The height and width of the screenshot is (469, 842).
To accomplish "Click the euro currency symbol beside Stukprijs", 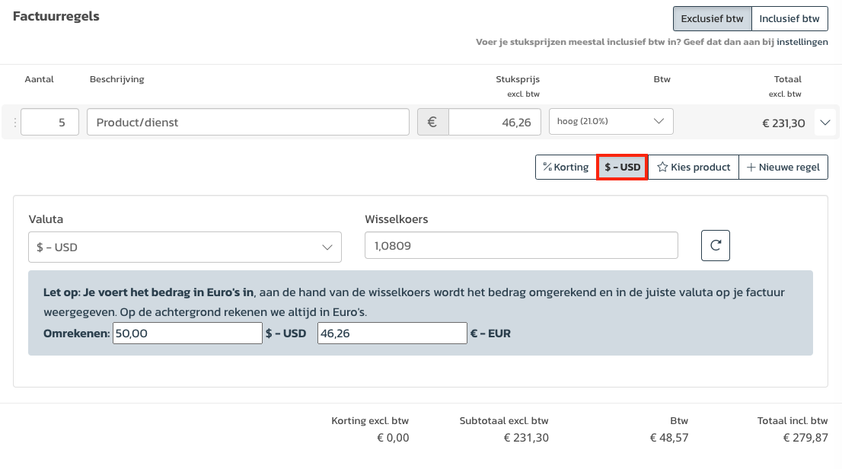I will pos(432,122).
